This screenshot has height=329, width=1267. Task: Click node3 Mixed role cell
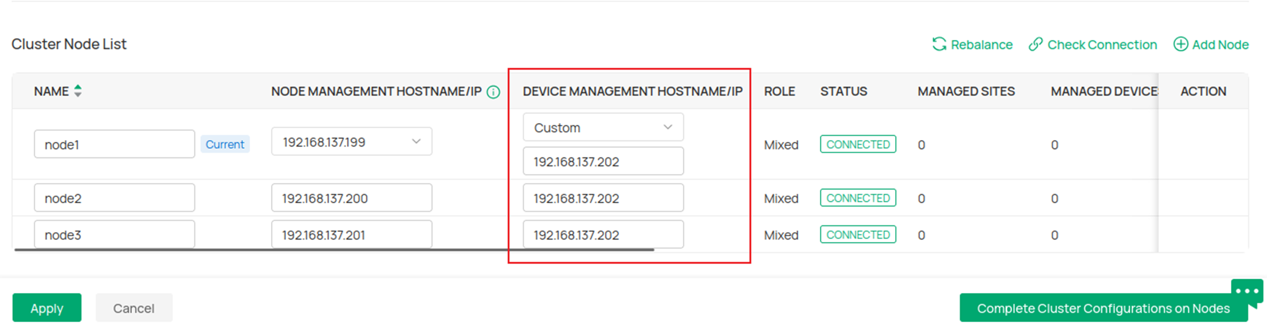(781, 235)
